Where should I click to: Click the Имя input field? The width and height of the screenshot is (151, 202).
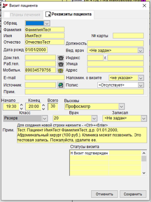pyautogui.click(x=45, y=36)
